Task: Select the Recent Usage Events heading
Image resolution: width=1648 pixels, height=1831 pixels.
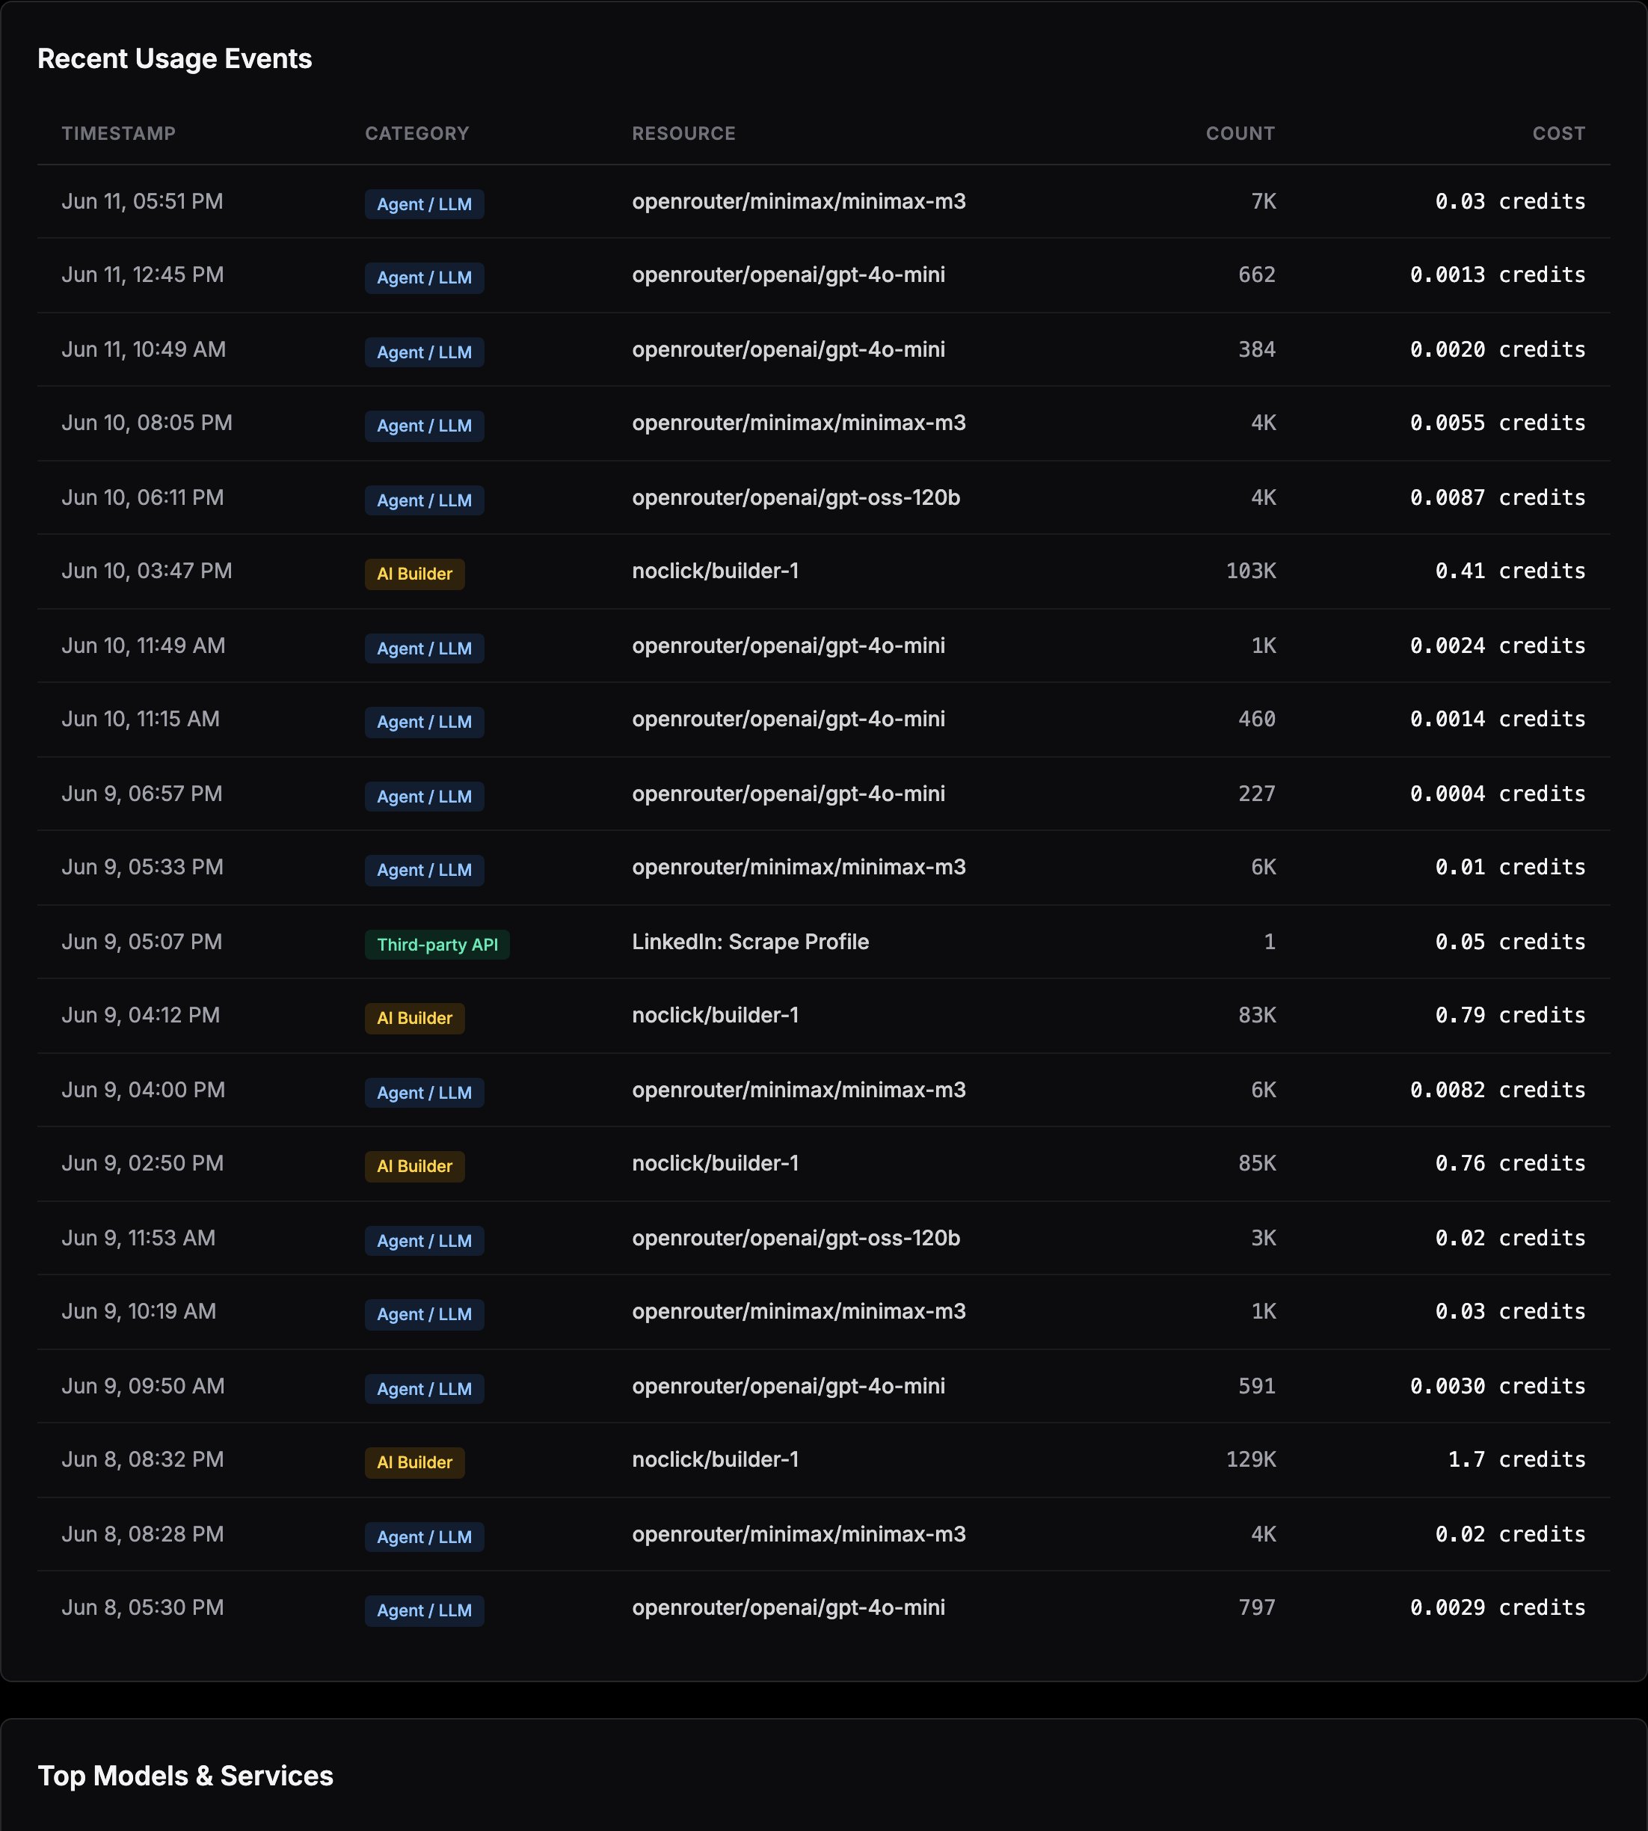Action: [175, 58]
